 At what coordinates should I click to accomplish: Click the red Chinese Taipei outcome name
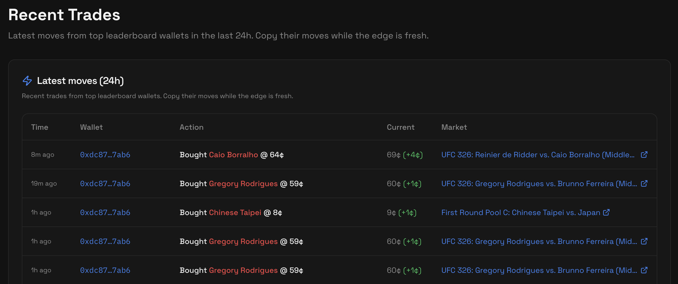[235, 212]
